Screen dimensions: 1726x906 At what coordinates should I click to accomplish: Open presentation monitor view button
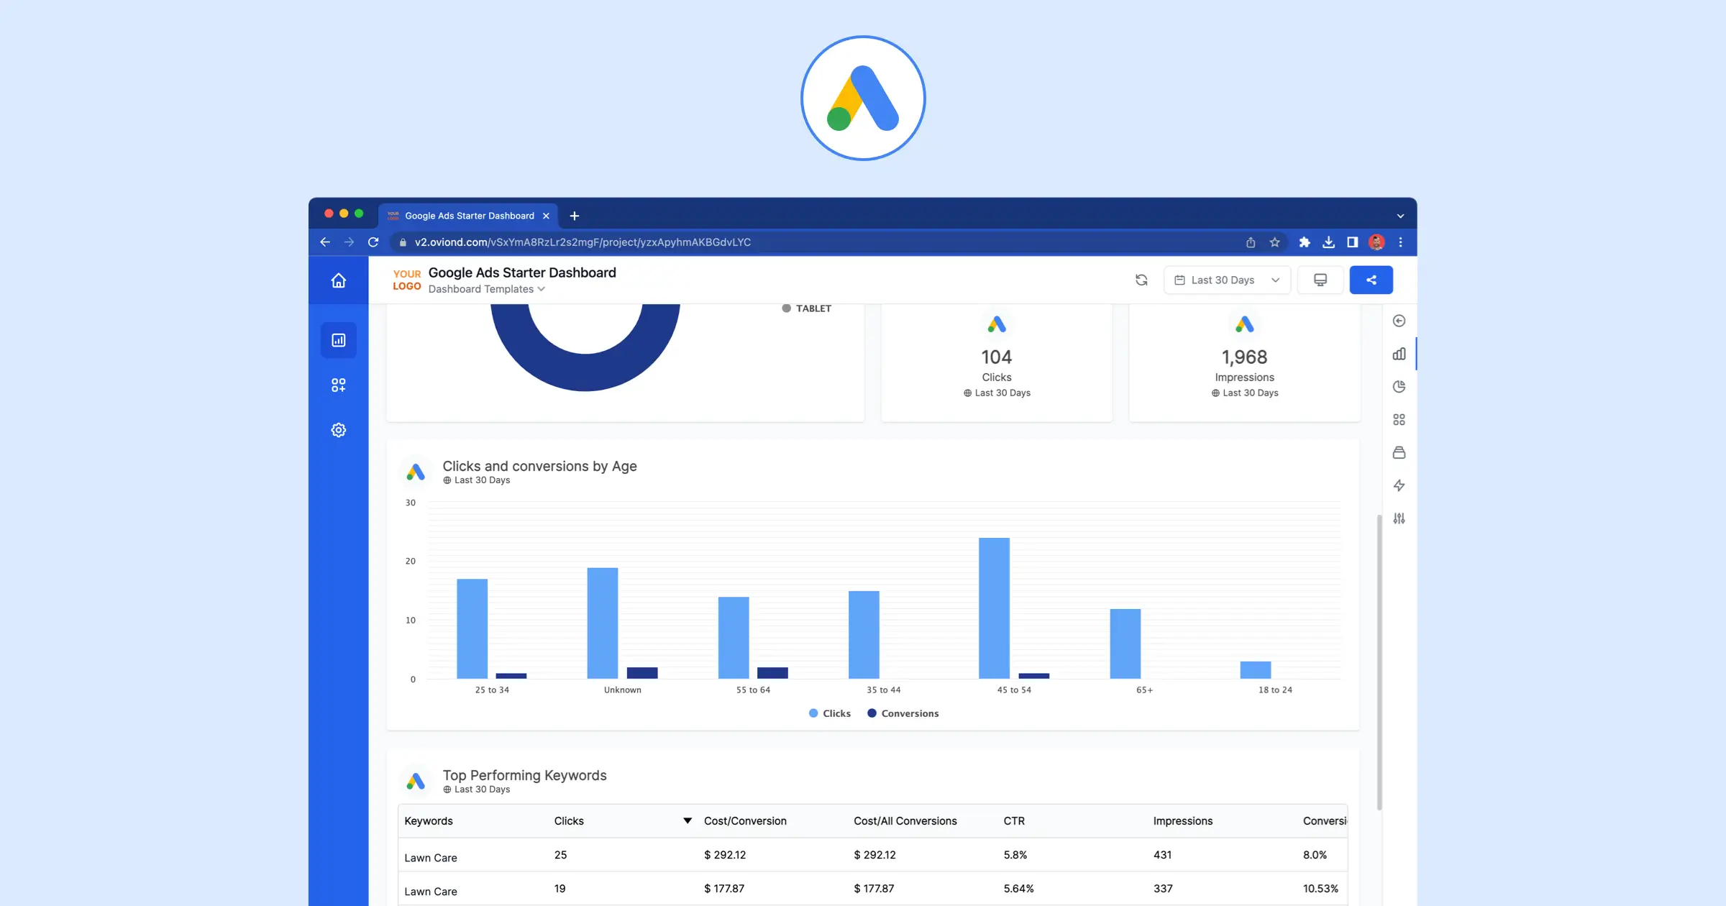click(1320, 280)
